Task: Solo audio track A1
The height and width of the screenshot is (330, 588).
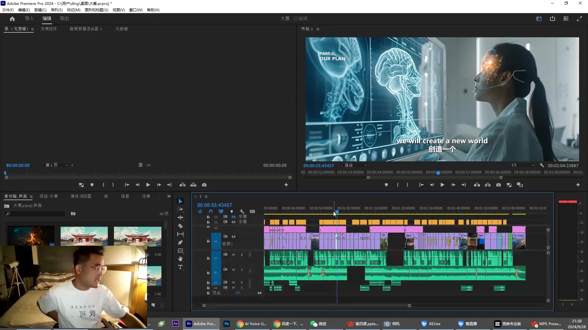Action: 242,255
